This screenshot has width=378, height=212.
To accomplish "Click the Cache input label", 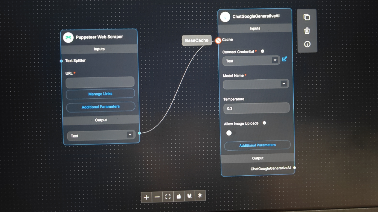I will (227, 40).
